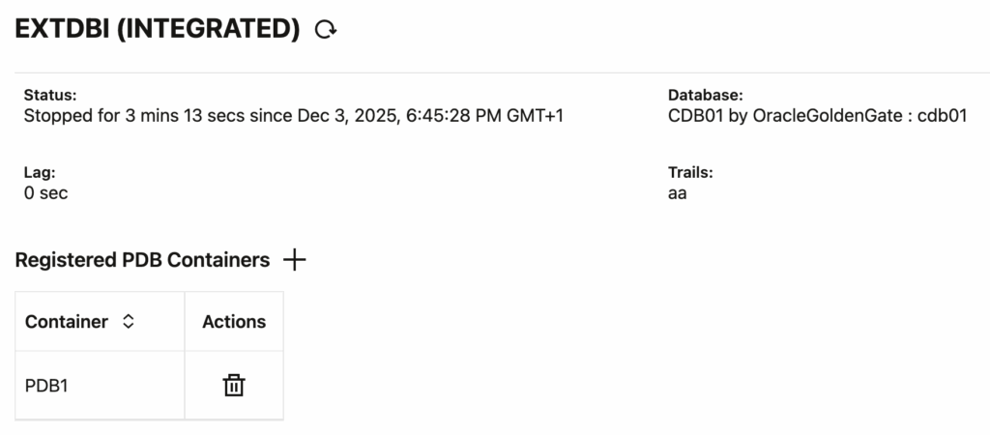The height and width of the screenshot is (435, 990).
Task: Click the Database label
Action: pyautogui.click(x=705, y=96)
